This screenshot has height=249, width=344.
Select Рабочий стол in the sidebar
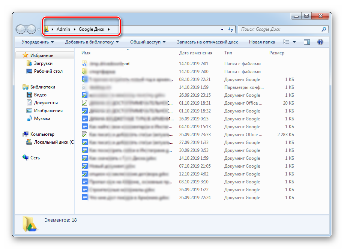48,71
